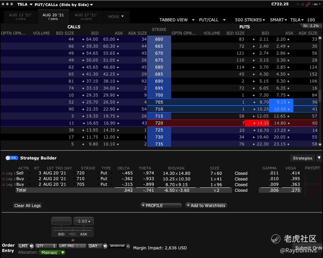Set price slider to ASK

[x=84, y=234]
